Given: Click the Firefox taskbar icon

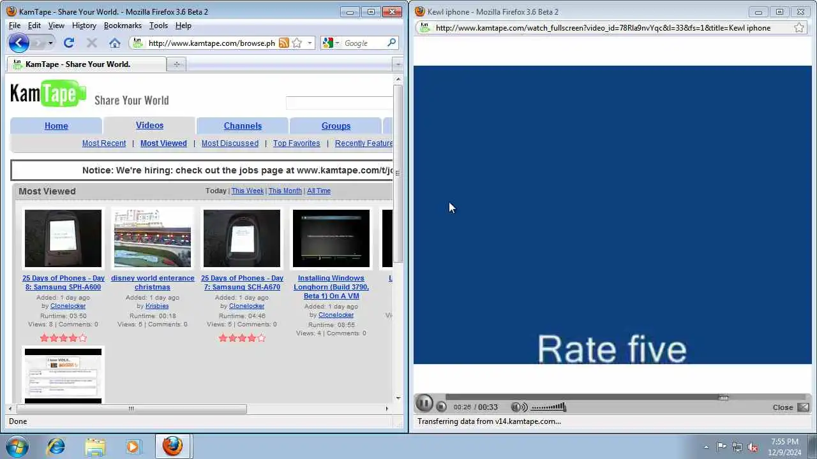Looking at the screenshot, I should pyautogui.click(x=172, y=446).
